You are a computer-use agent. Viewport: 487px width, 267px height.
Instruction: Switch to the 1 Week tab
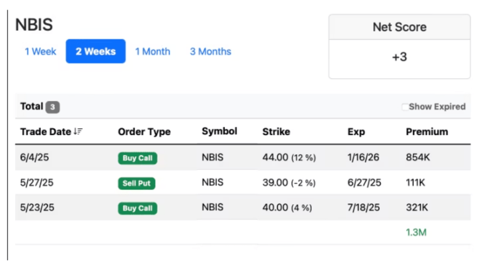coord(41,51)
